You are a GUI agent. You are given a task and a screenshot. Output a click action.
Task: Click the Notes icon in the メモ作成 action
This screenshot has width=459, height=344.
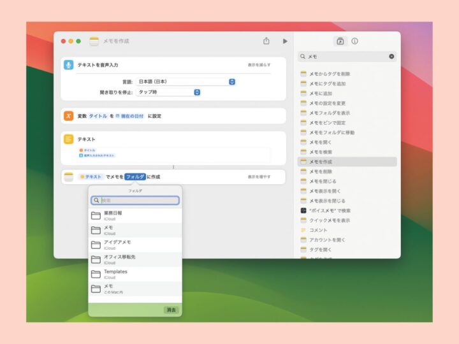point(68,176)
